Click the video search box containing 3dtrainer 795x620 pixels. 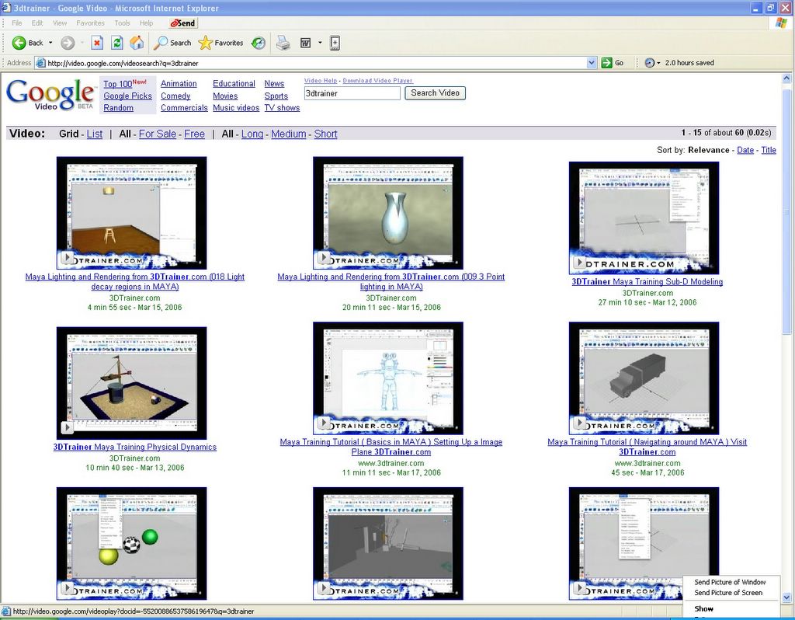(x=352, y=93)
